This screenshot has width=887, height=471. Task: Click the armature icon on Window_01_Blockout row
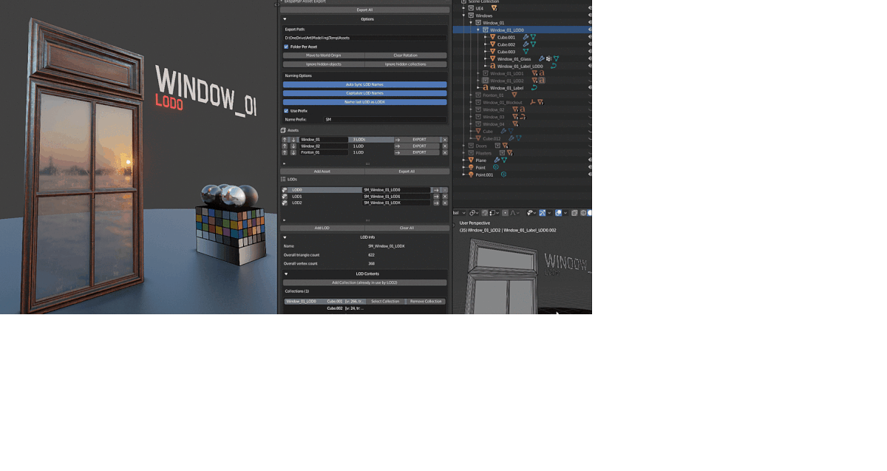532,102
